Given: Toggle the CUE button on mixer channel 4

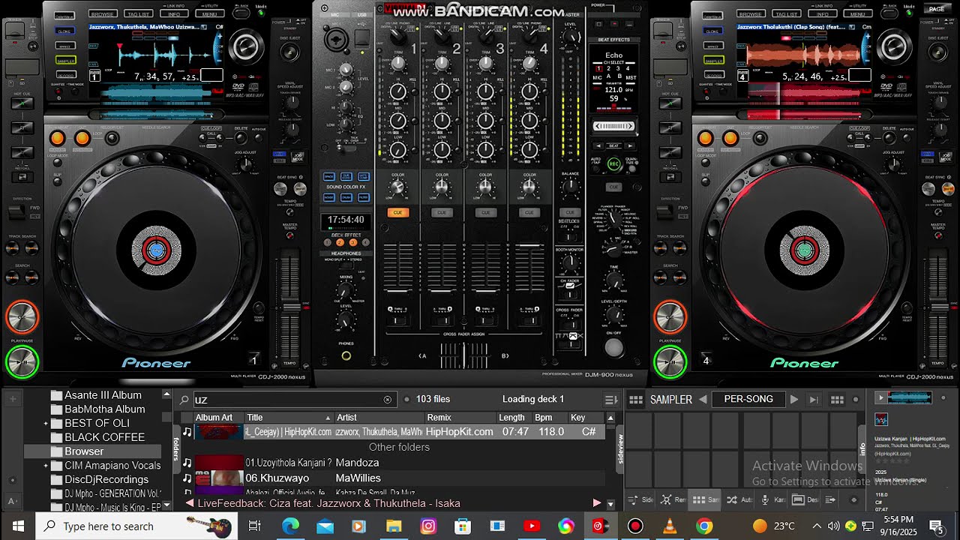Looking at the screenshot, I should pyautogui.click(x=529, y=212).
